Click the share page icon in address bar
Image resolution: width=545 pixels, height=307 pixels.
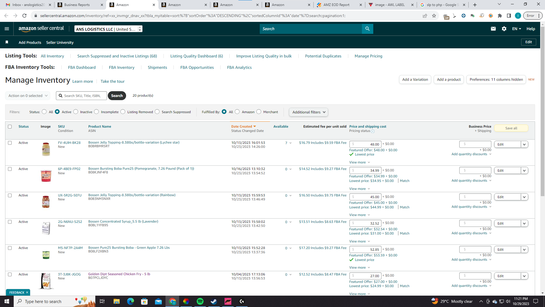[425, 16]
